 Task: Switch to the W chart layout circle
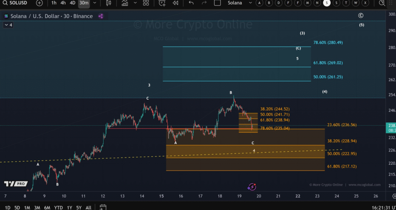pyautogui.click(x=356, y=3)
